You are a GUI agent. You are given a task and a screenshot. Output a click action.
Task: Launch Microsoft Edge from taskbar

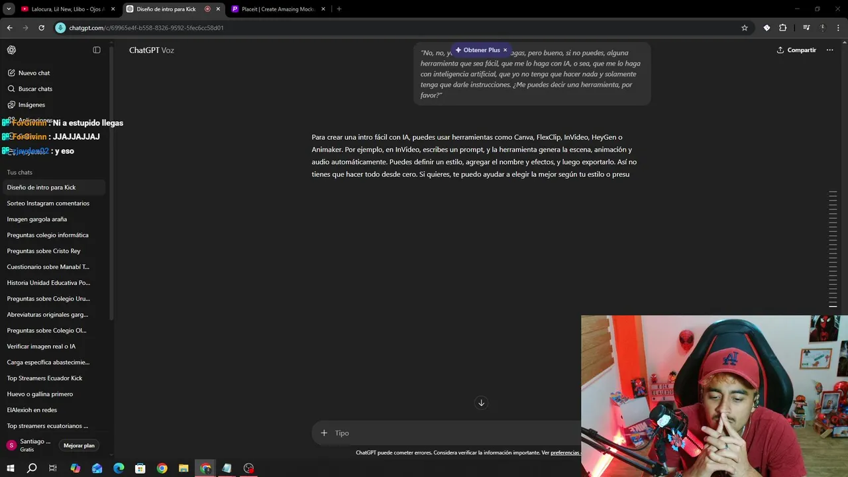point(119,468)
